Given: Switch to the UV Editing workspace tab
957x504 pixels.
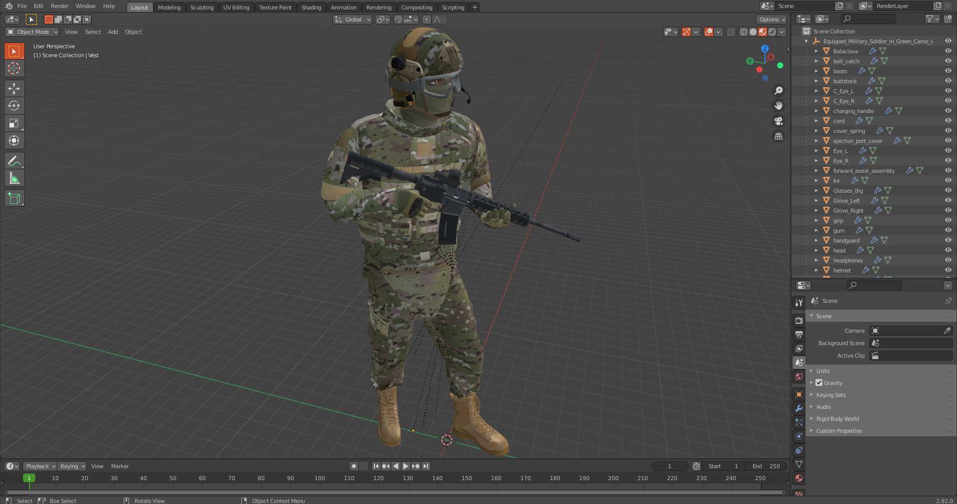Looking at the screenshot, I should pyautogui.click(x=236, y=7).
